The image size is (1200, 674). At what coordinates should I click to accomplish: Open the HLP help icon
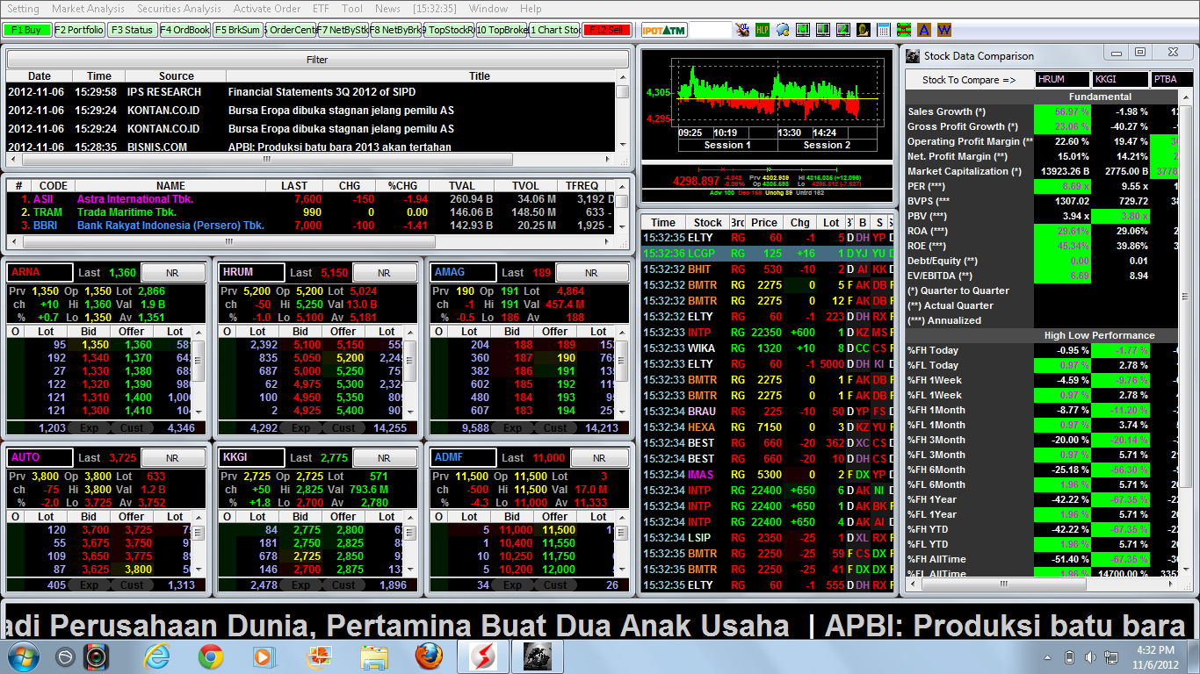(762, 30)
